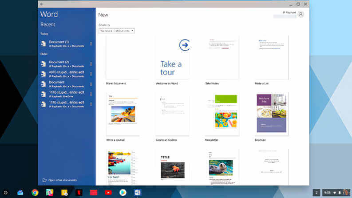Open 11FE-stupid...-tricks-ed1 stored in OneDrive
This screenshot has width=352, height=198.
66,94
